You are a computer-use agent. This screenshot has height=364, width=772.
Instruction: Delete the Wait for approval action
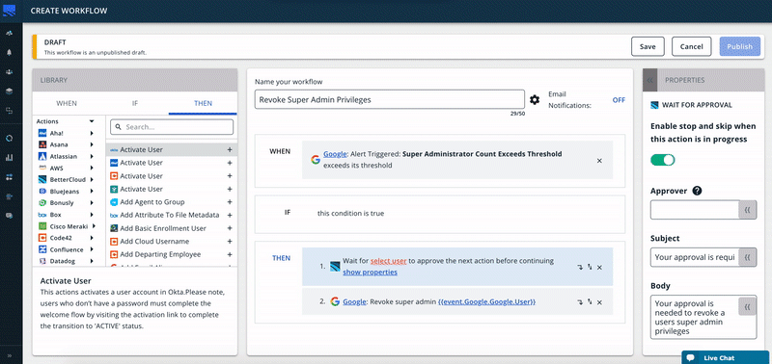pyautogui.click(x=599, y=268)
